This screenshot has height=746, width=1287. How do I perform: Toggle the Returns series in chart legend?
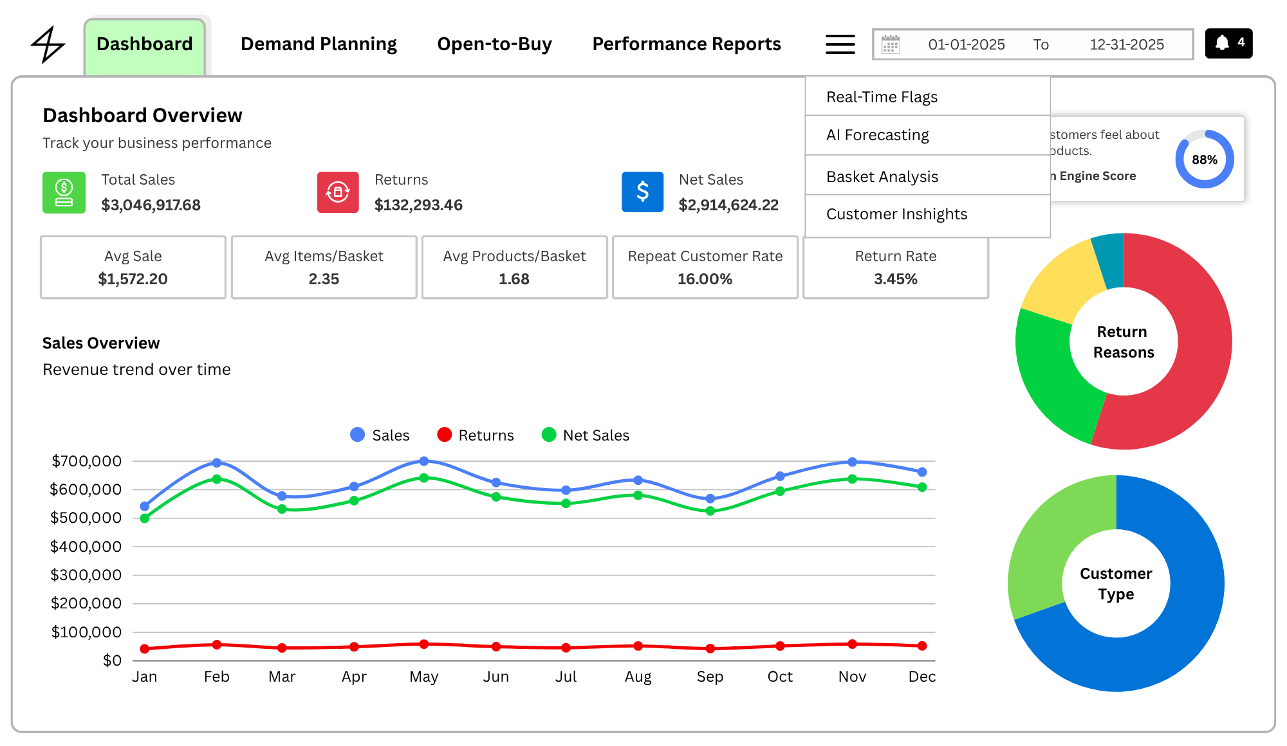tap(476, 435)
